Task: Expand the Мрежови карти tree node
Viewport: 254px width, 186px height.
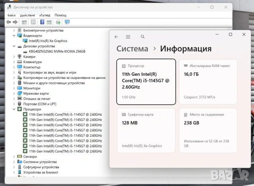Action: (x=14, y=94)
